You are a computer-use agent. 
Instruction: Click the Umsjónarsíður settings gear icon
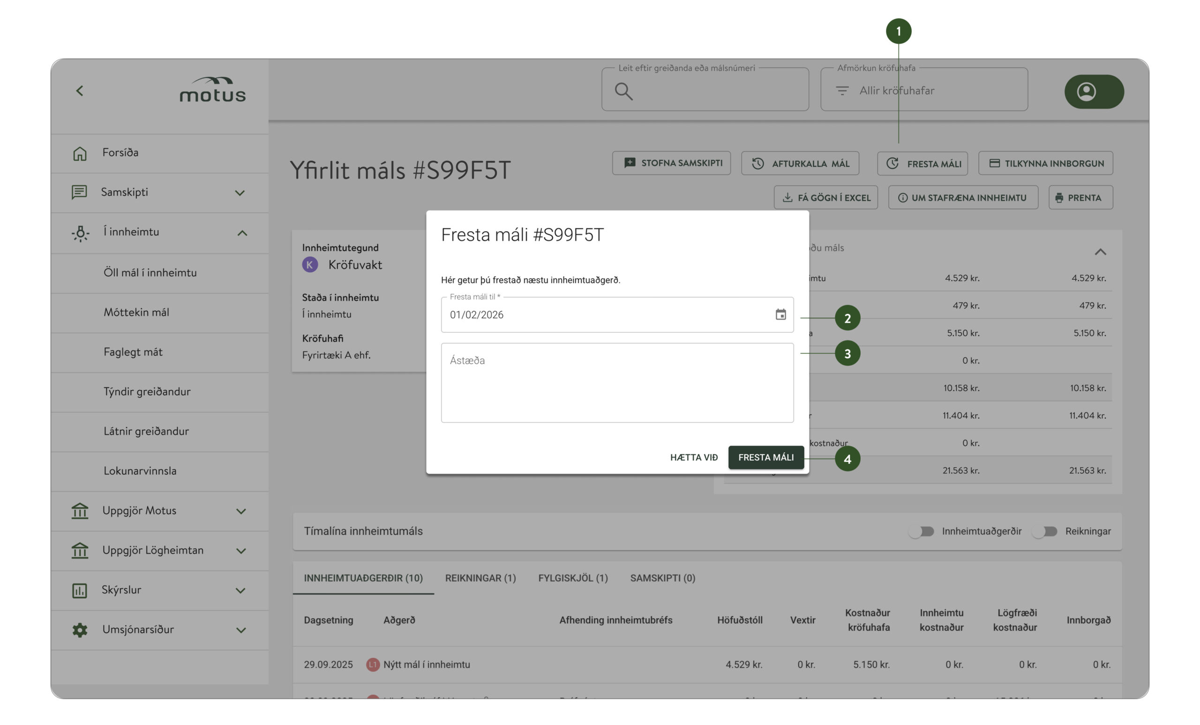[80, 629]
